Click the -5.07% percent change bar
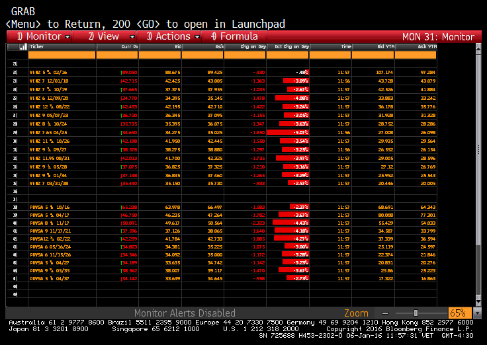 288,132
